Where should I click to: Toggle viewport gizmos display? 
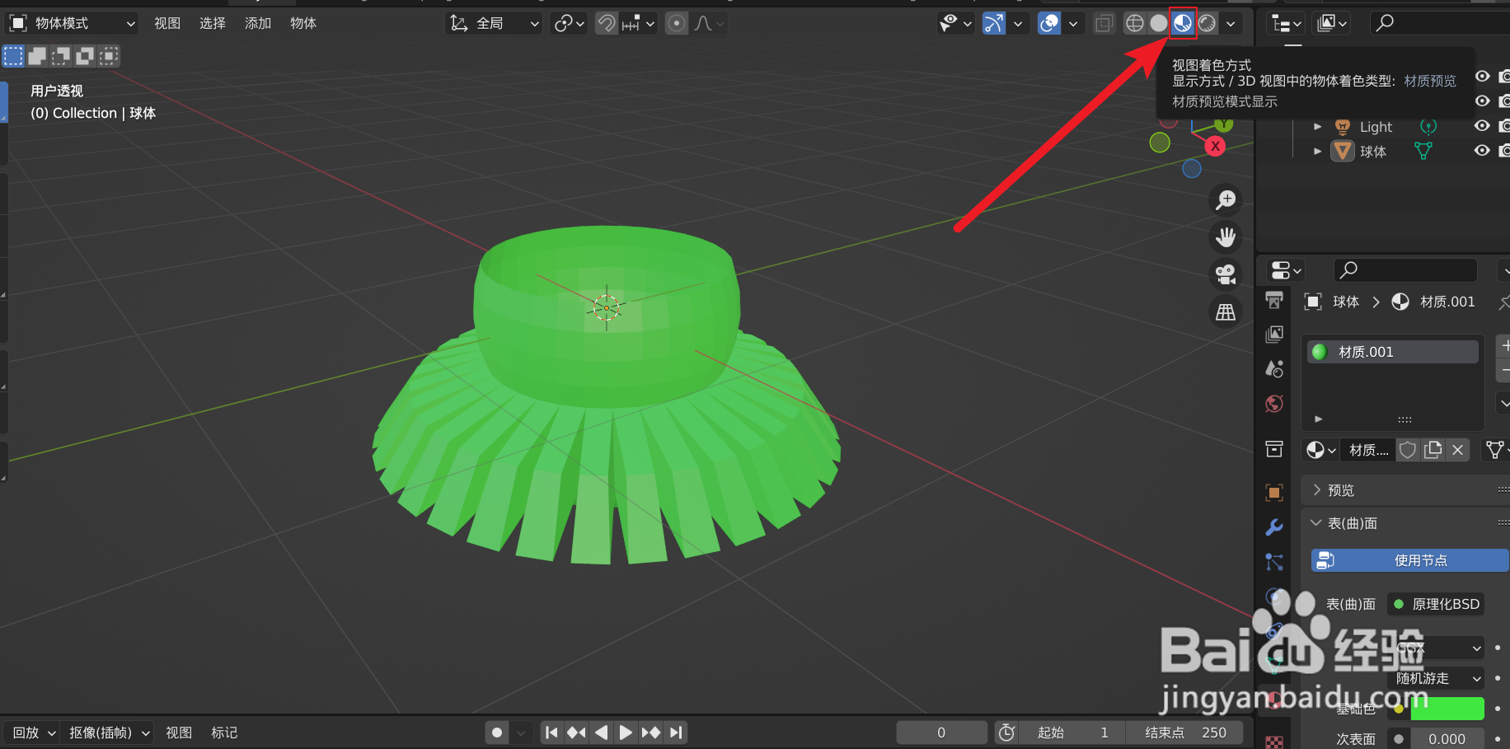pos(994,23)
